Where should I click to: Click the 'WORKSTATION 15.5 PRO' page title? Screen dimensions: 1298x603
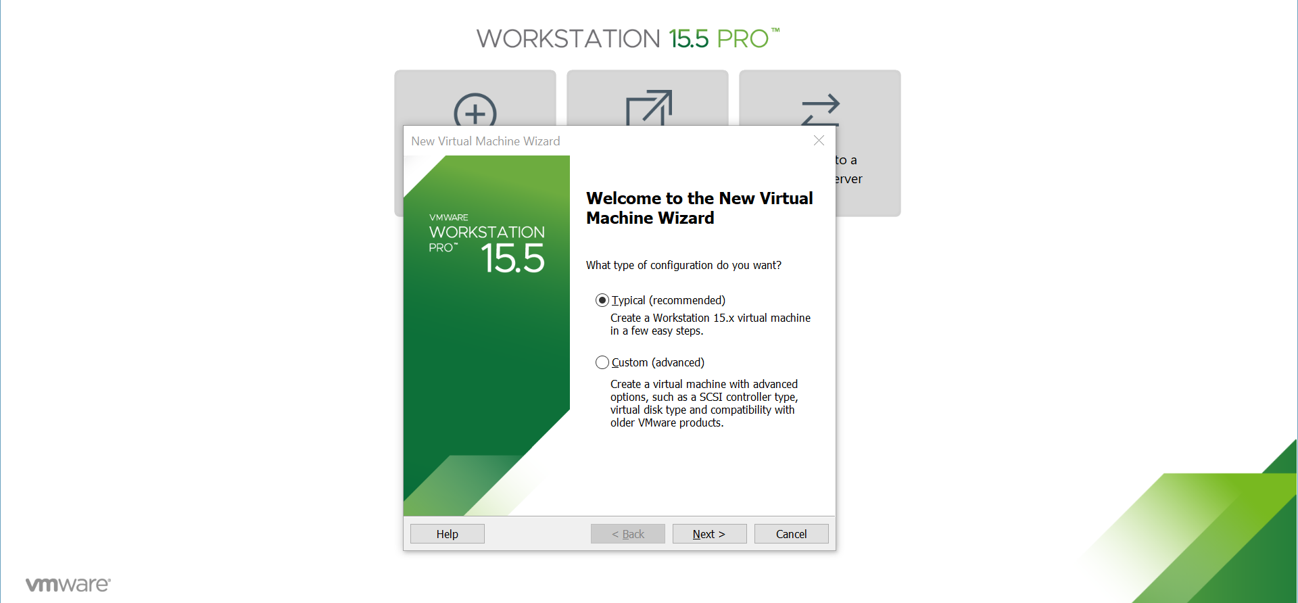[627, 39]
